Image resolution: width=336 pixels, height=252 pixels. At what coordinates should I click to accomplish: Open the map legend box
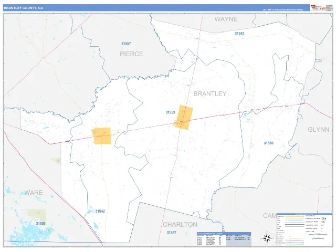click(x=304, y=229)
